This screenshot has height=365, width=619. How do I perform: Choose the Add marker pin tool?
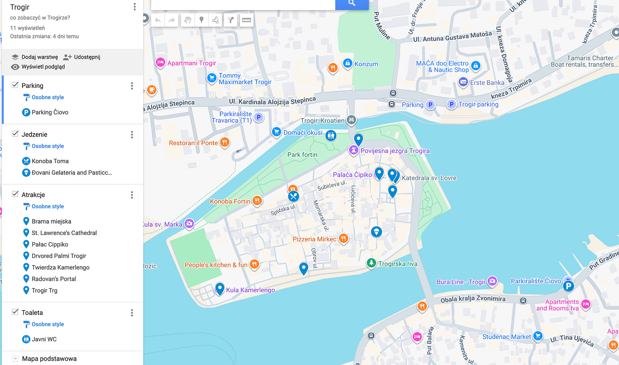[202, 20]
